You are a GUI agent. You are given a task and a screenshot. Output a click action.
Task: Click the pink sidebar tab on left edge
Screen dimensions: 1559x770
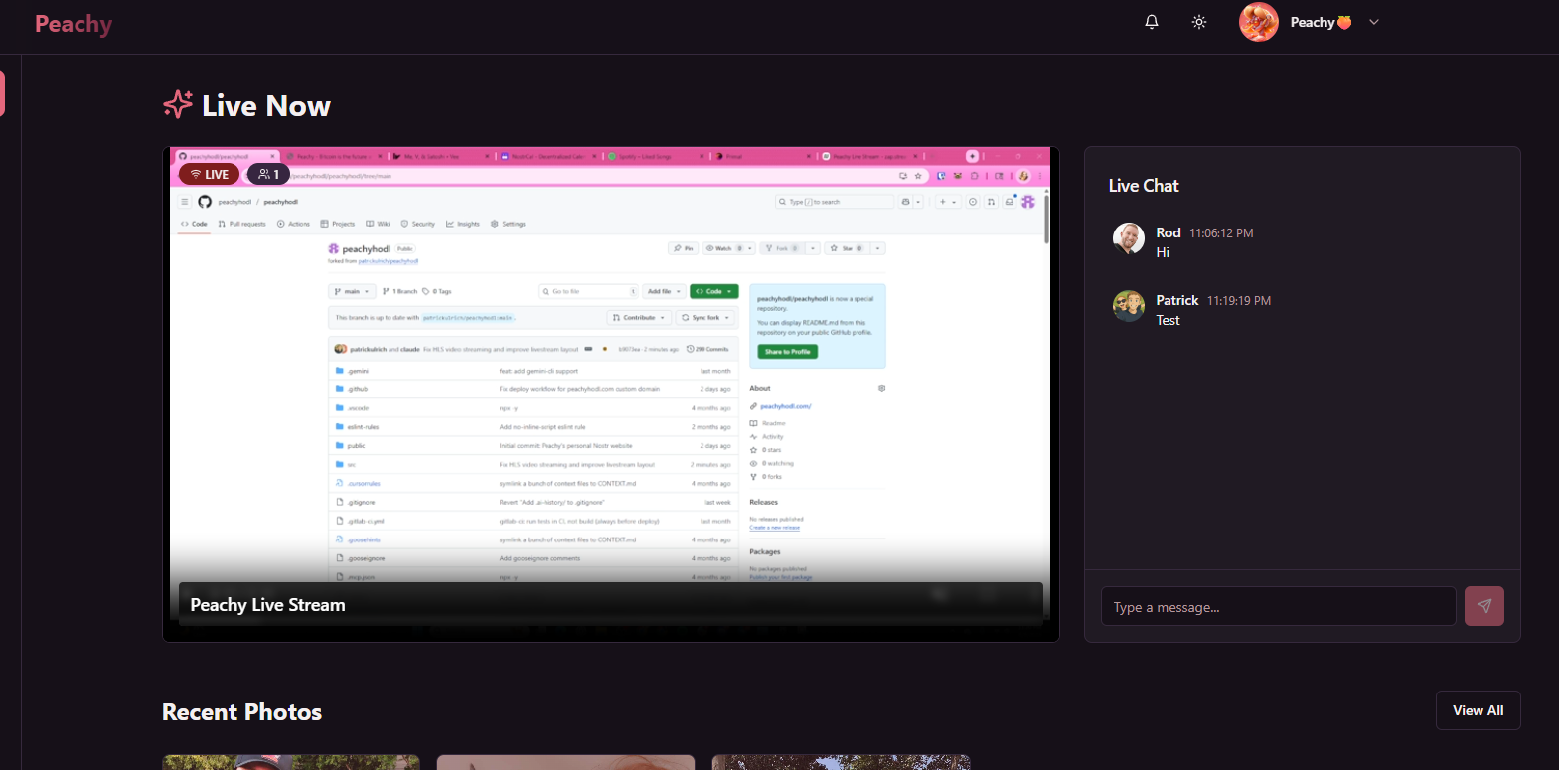(3, 93)
